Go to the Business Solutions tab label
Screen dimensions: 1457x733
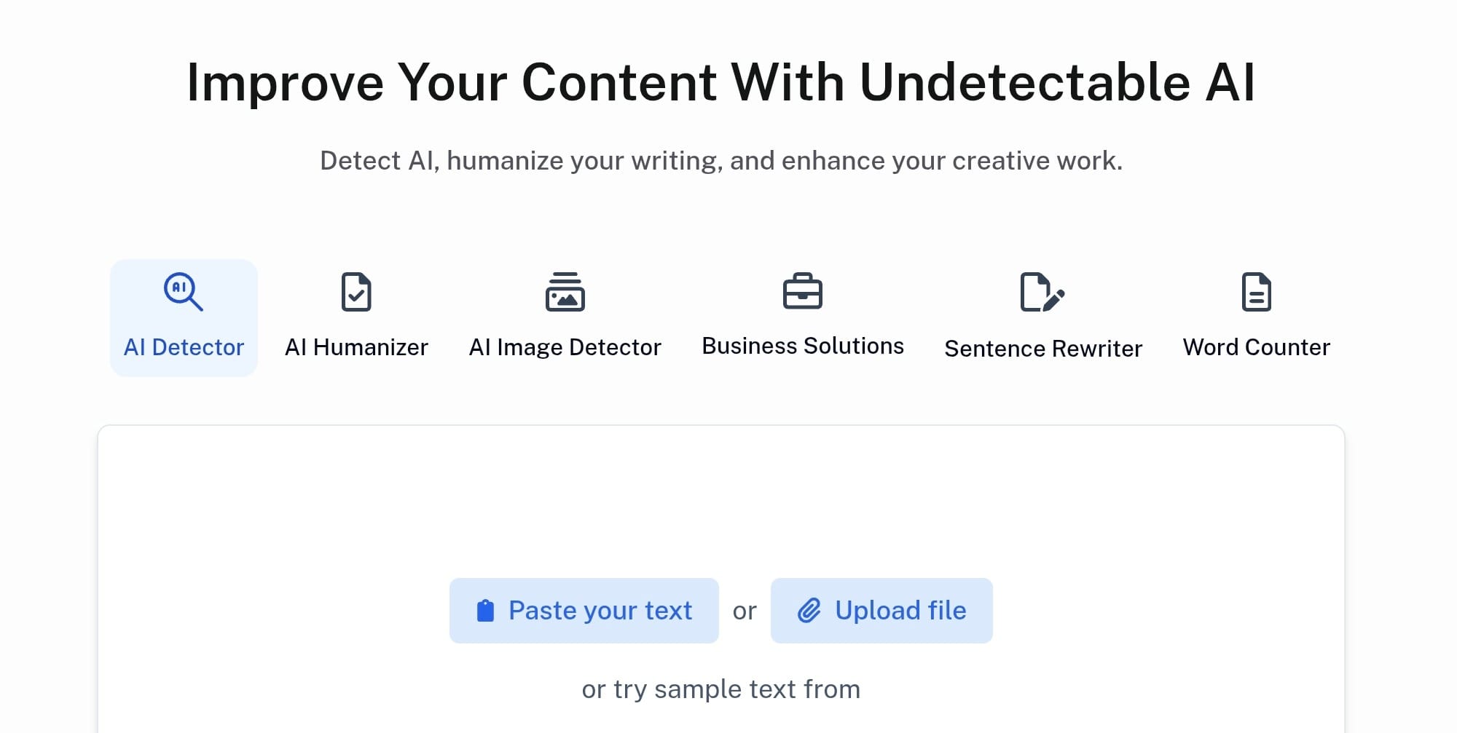803,346
